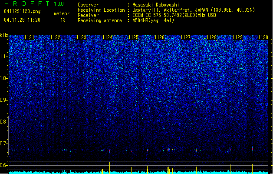Click the tallest yellow spike after 1124

[x=109, y=168]
